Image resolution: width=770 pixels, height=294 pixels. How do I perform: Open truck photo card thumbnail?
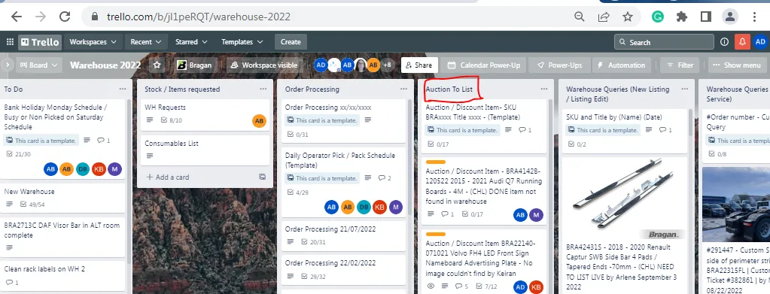(736, 205)
